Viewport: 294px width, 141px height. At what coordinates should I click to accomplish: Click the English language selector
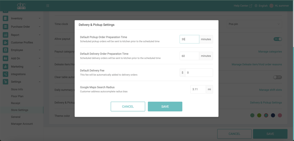tap(263, 6)
